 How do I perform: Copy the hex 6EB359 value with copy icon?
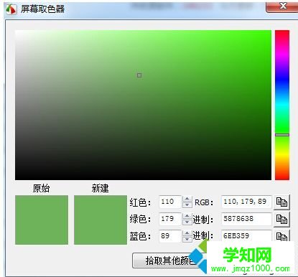pyautogui.click(x=281, y=235)
